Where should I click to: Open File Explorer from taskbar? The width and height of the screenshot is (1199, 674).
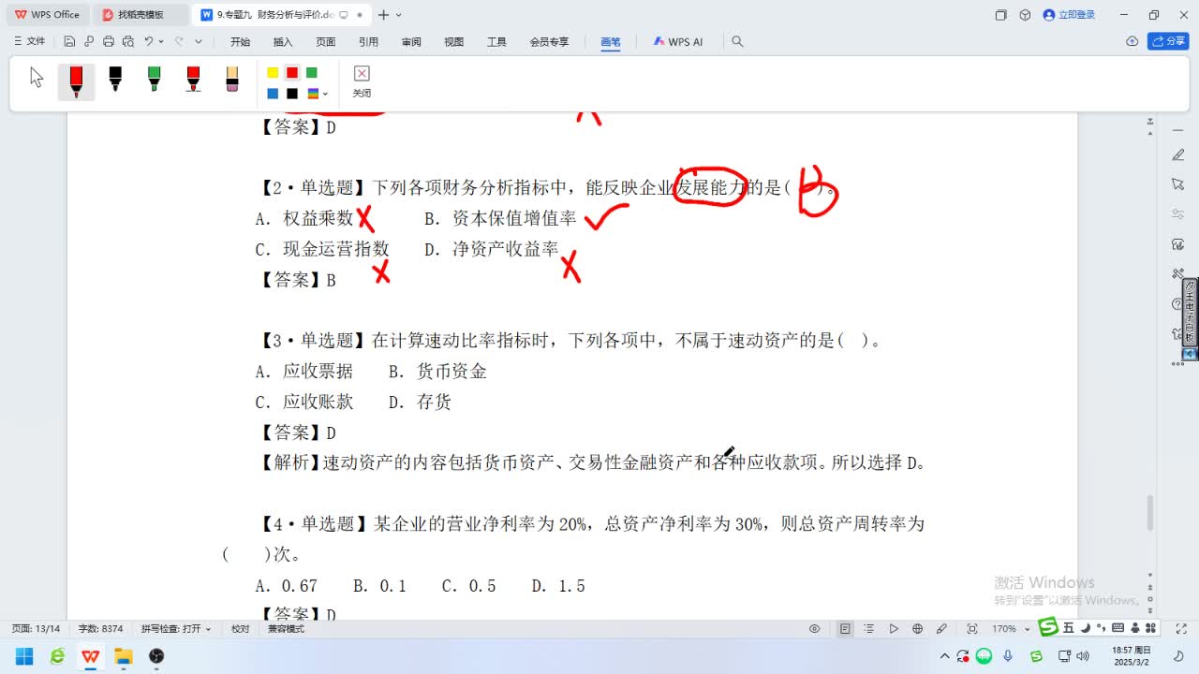tap(123, 655)
